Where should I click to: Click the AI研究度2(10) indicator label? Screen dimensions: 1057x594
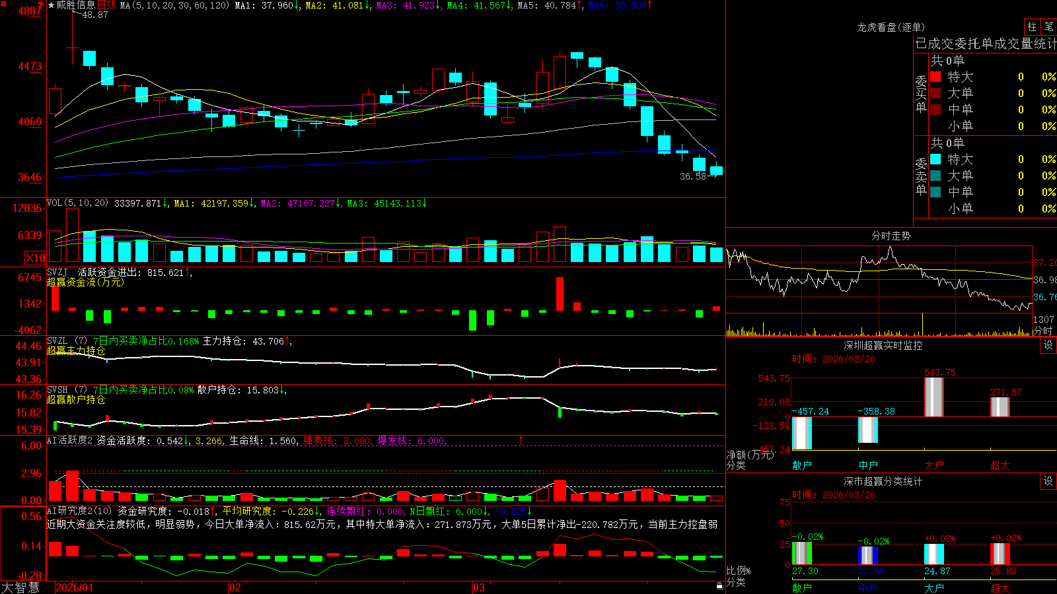coord(80,511)
